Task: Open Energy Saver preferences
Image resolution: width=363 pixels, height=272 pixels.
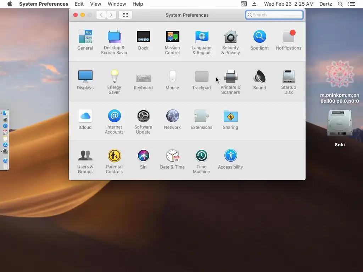Action: coord(114,82)
